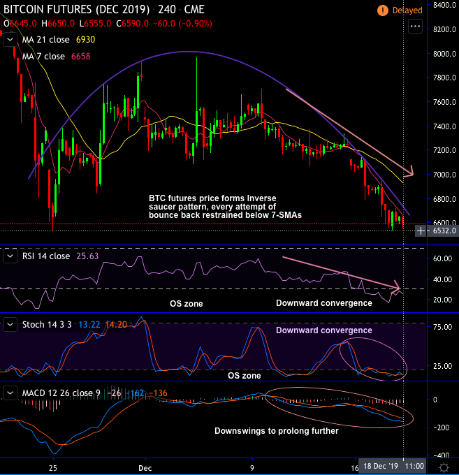Viewport: 459px width, 475px height.
Task: Click the 7400.0 price axis level
Action: coord(444,126)
